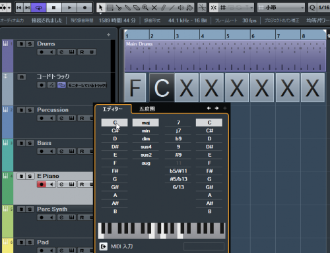330x253 pixels.
Task: Select the min chord type
Action: (146, 131)
